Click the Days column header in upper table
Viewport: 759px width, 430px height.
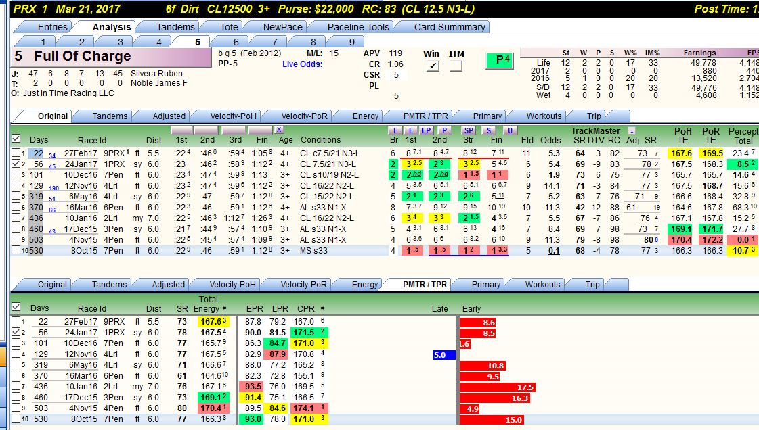click(39, 140)
